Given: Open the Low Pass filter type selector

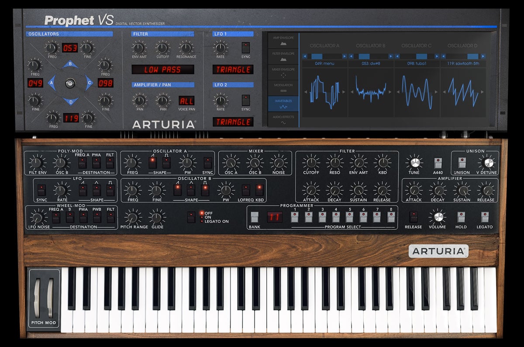Looking at the screenshot, I should click(163, 69).
